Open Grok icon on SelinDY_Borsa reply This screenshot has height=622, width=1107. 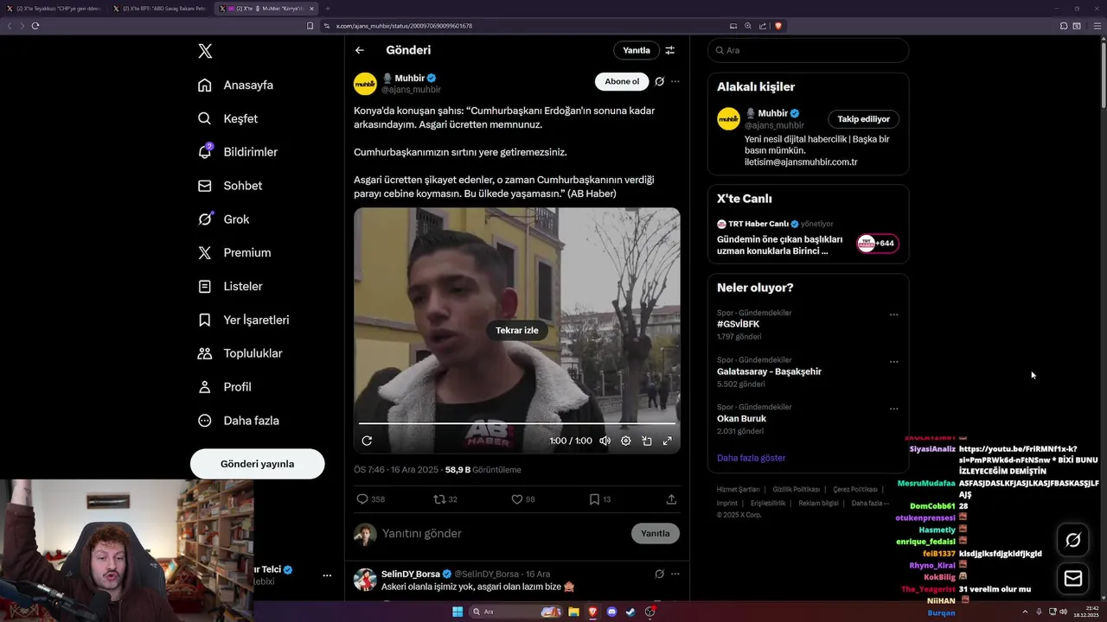coord(659,574)
